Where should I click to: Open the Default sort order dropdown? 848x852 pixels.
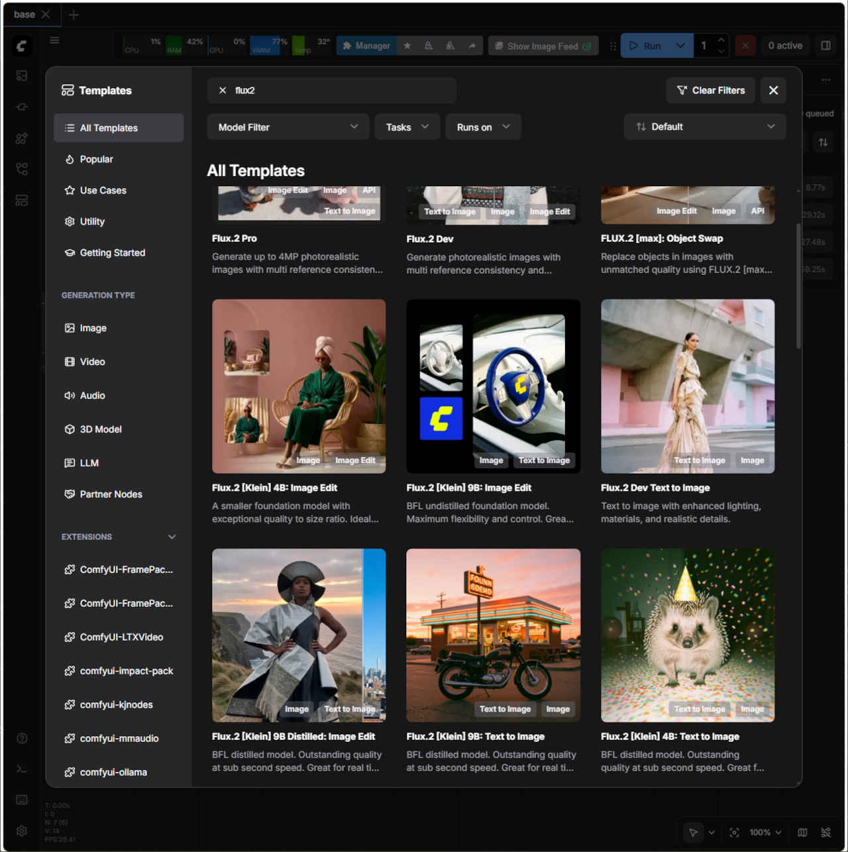point(704,127)
